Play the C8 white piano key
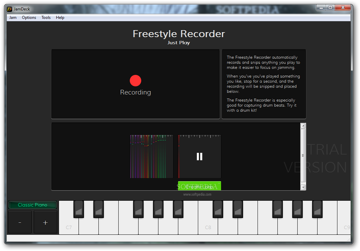 click(x=208, y=226)
